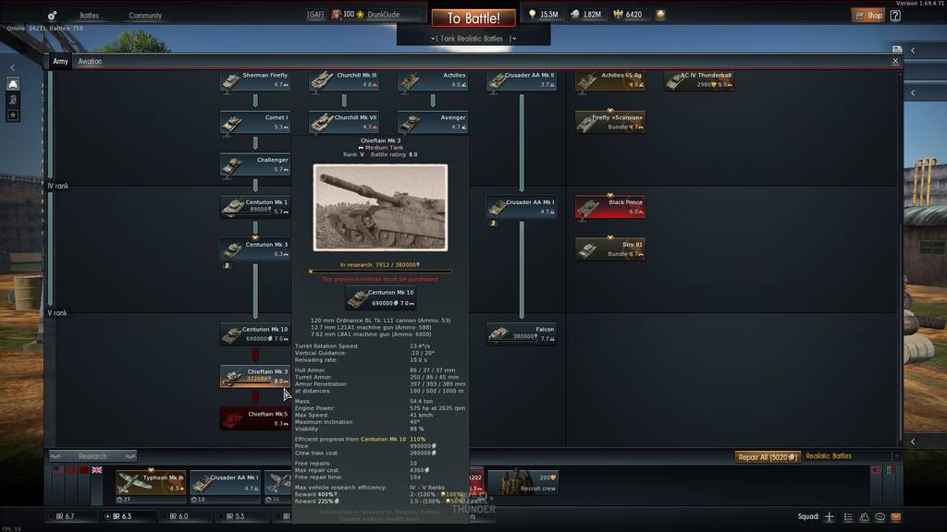Collapse right panel with bottom arrow

913,441
